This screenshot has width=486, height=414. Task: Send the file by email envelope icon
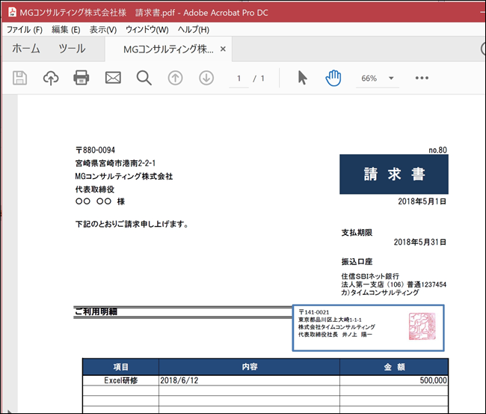113,78
